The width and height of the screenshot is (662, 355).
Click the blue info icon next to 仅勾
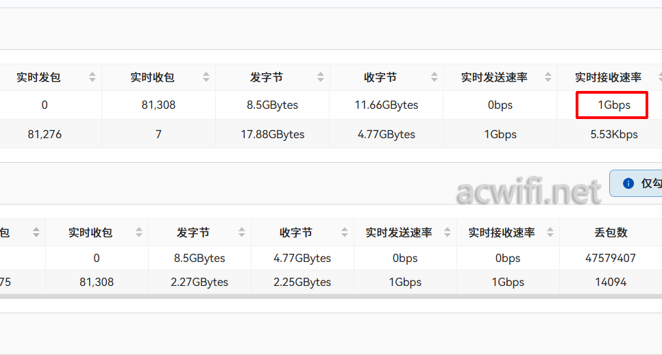coord(628,183)
